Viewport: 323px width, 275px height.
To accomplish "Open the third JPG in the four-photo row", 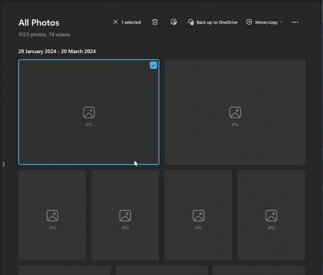I will pos(198,215).
